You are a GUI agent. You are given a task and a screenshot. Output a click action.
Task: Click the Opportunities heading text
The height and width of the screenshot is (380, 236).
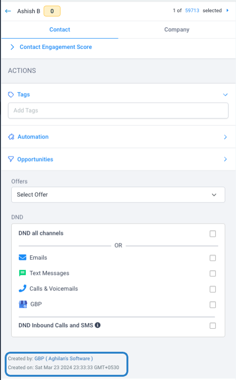click(x=35, y=159)
